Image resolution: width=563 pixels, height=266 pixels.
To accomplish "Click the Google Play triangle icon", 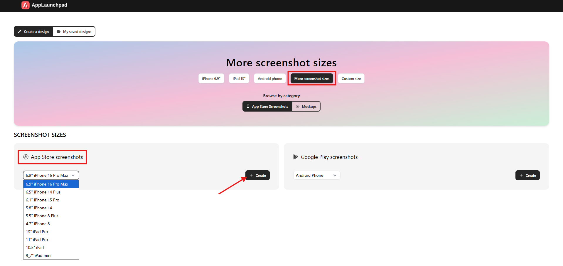I will [x=296, y=157].
